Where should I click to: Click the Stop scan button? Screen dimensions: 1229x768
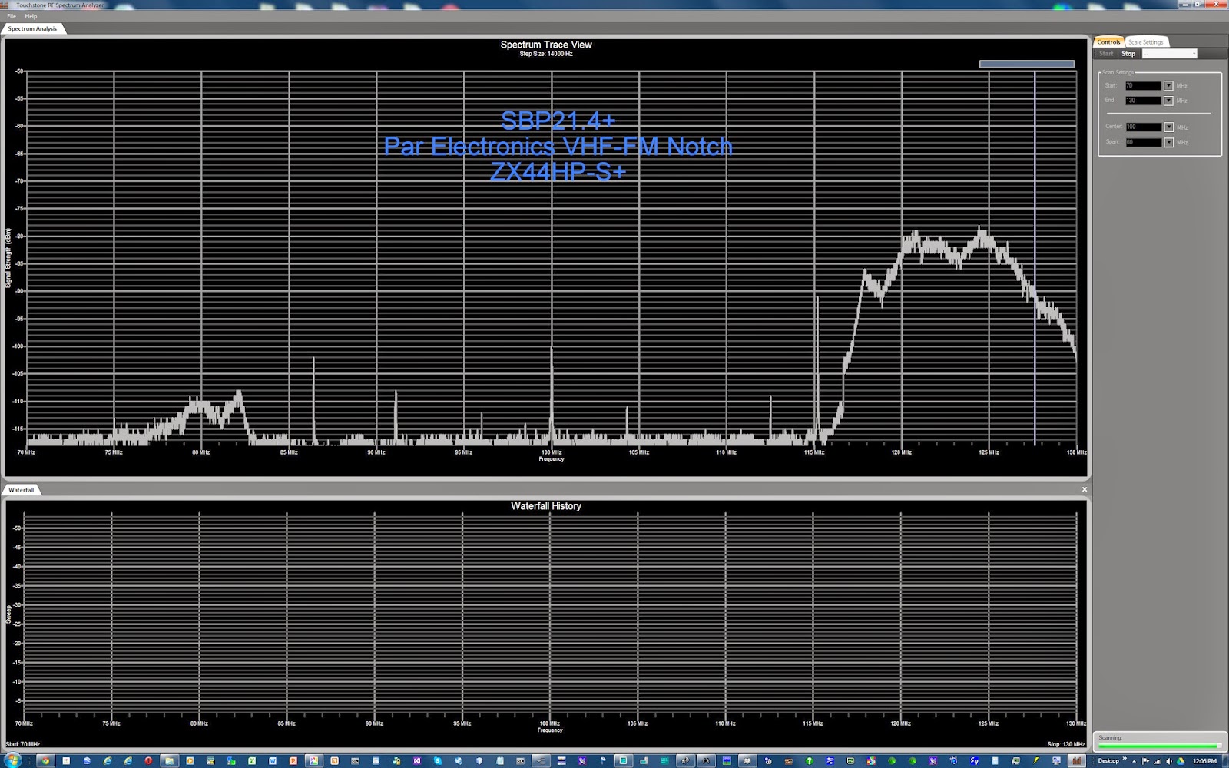coord(1128,54)
